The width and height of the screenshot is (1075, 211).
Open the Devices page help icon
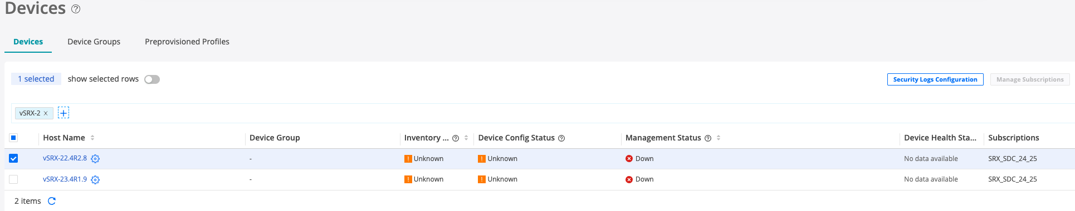(76, 9)
